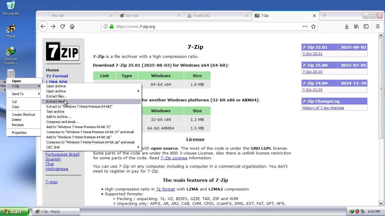This screenshot has height=216, width=385.
Task: Open the library bookshelf icon
Action: tap(356, 26)
